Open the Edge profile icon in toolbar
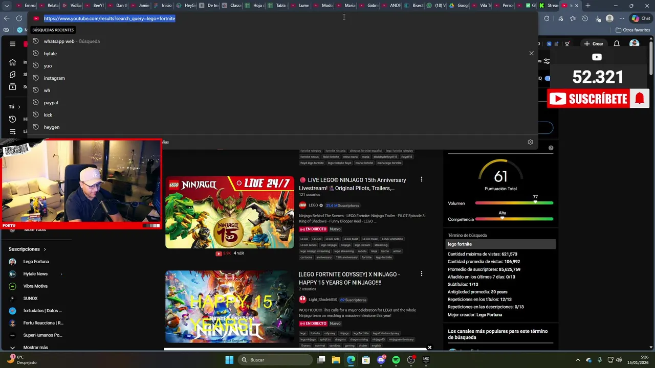 click(609, 18)
